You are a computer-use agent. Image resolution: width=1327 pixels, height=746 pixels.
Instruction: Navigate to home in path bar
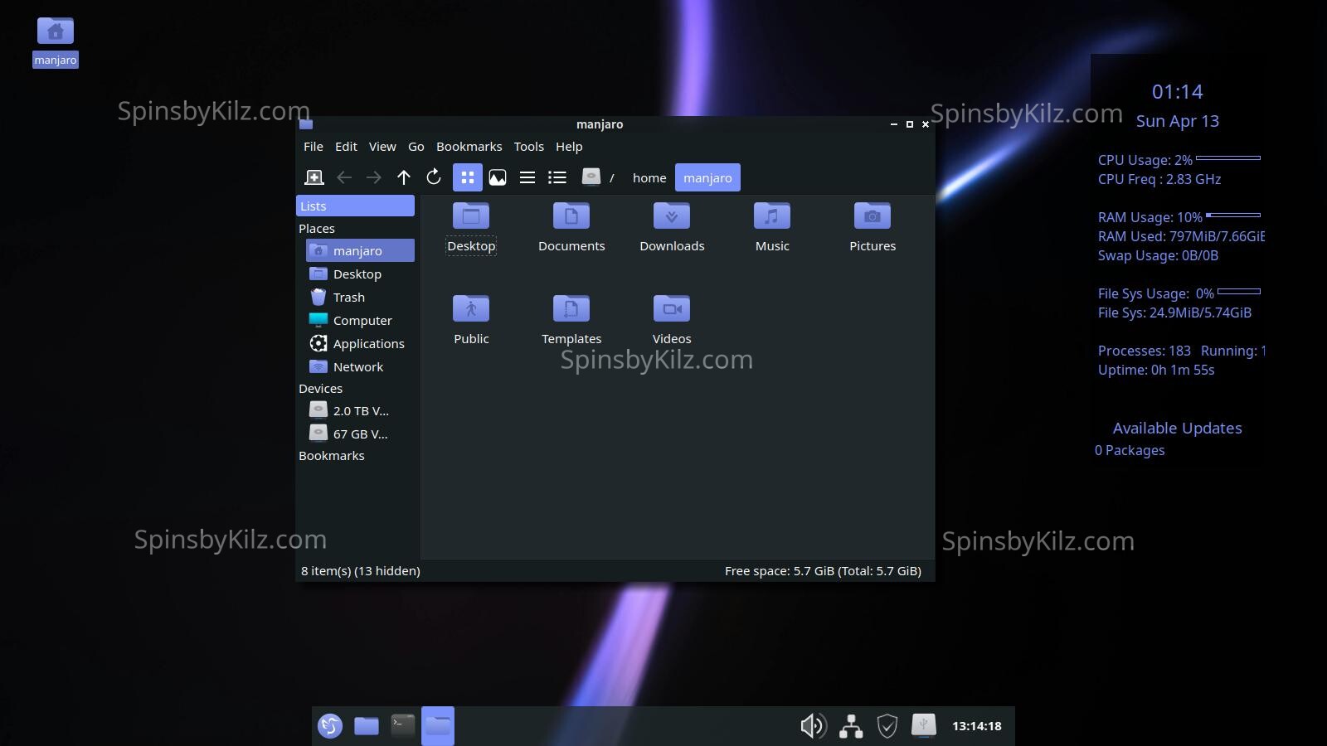click(649, 177)
